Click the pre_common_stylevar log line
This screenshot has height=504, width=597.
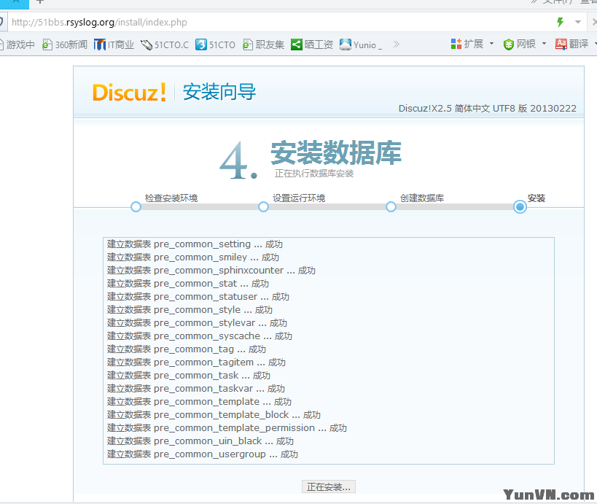(x=198, y=323)
